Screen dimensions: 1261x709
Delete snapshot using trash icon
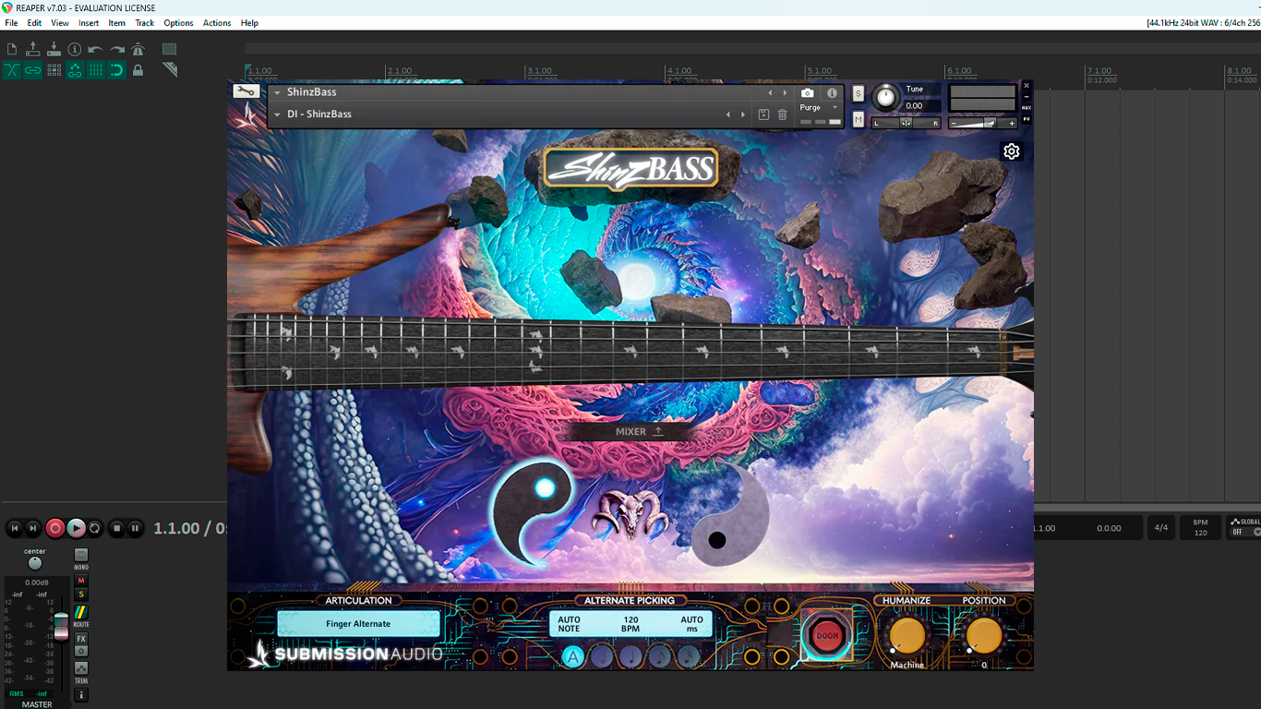point(783,114)
